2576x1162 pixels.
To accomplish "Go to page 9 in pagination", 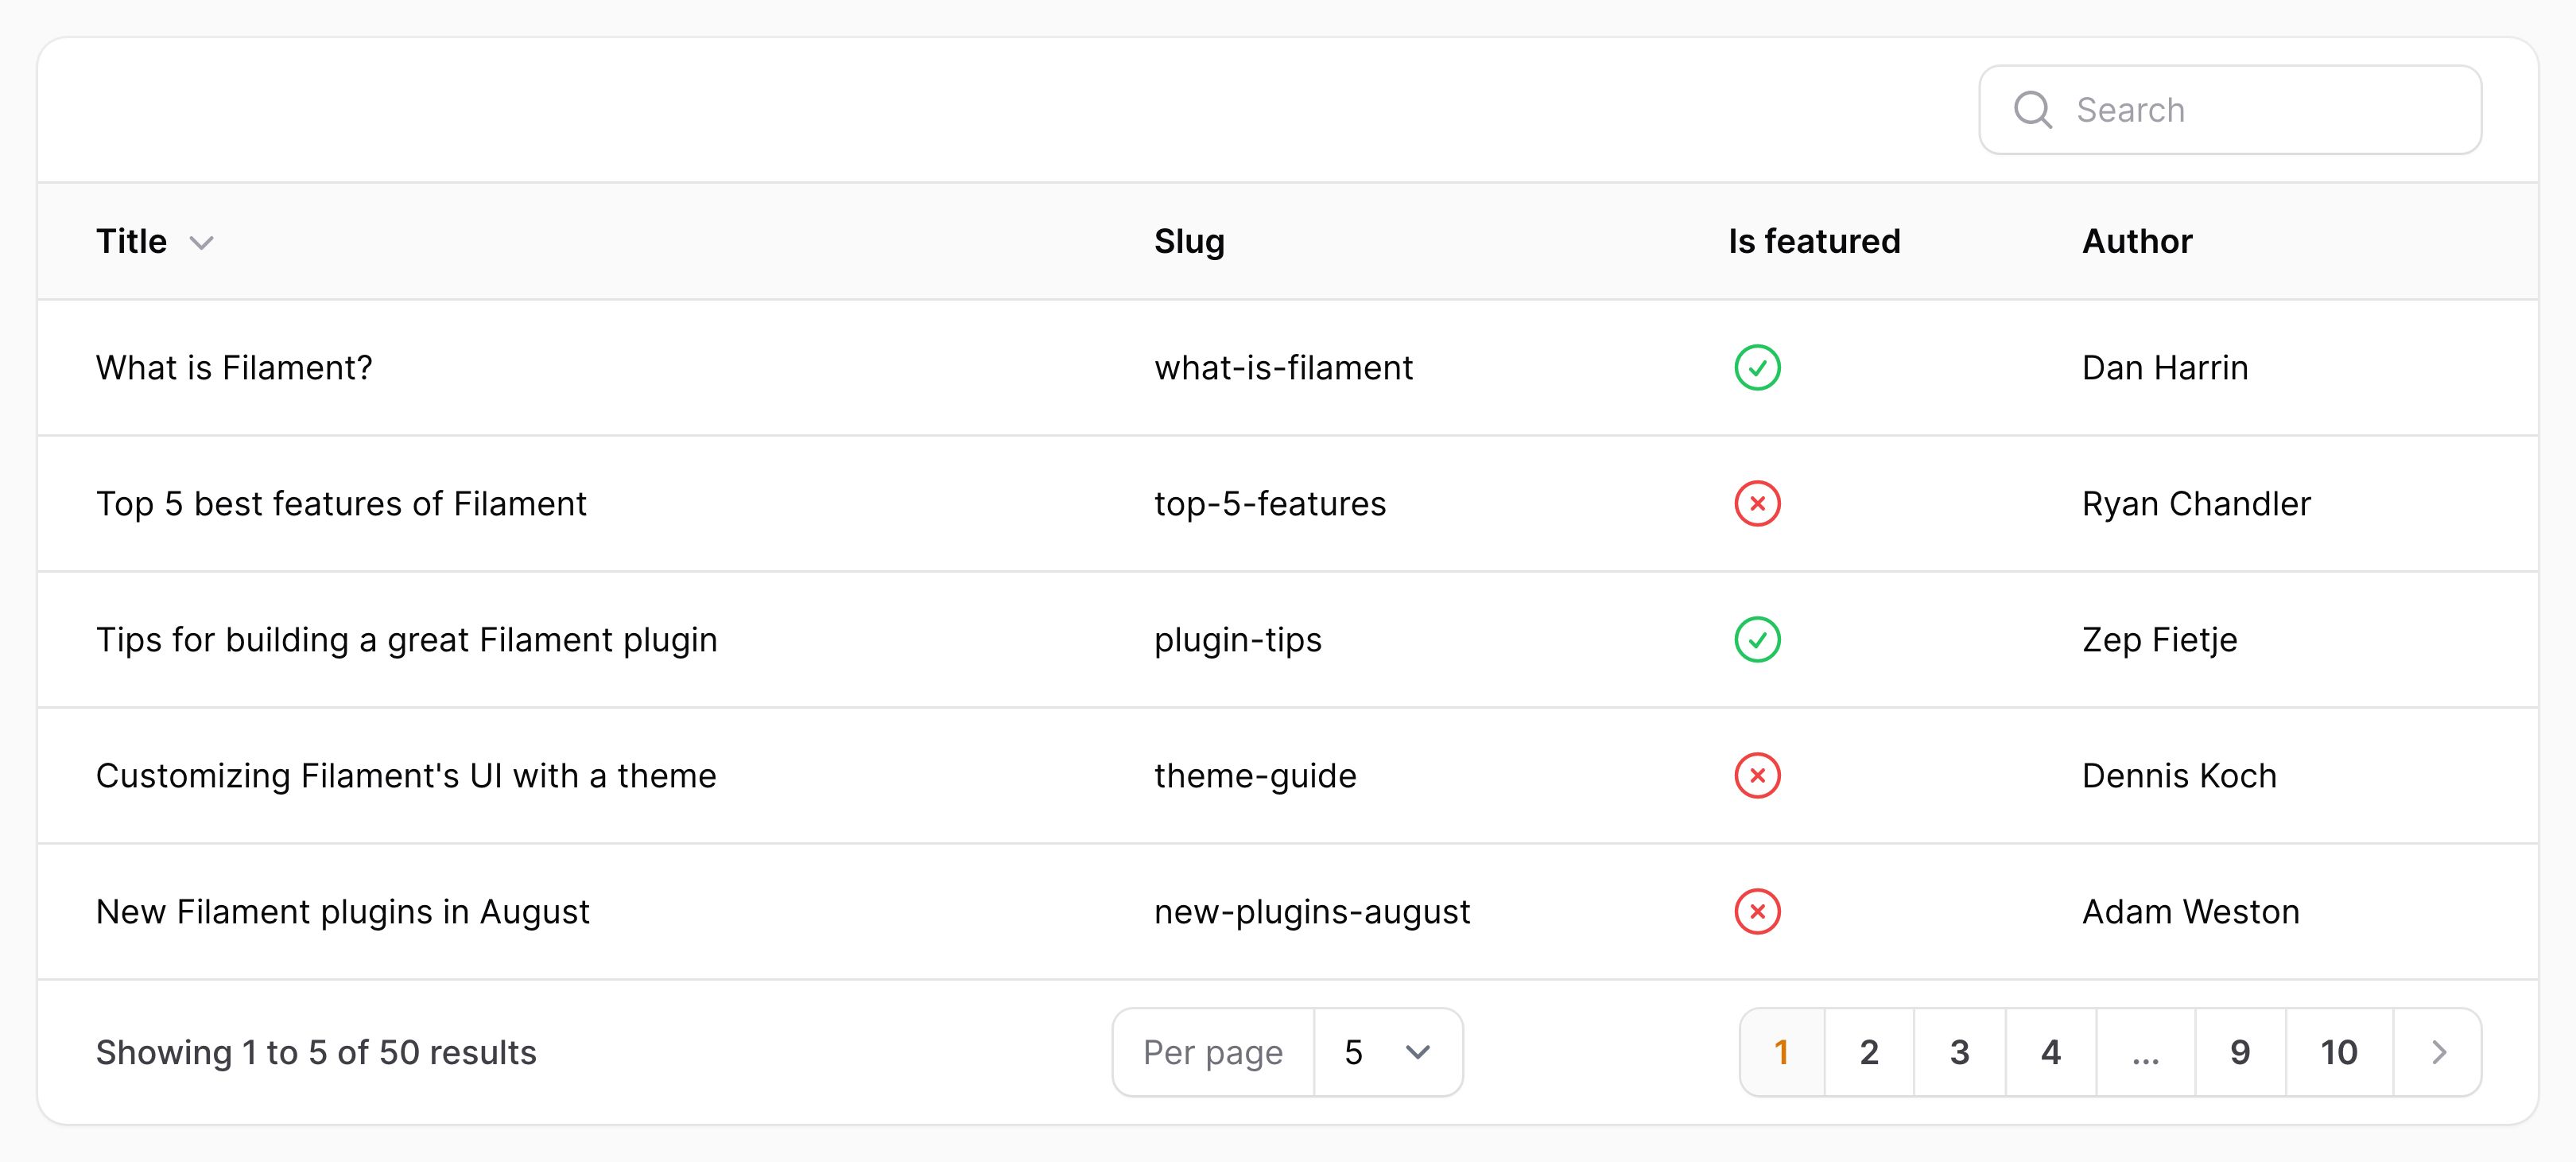I will coord(2241,1052).
